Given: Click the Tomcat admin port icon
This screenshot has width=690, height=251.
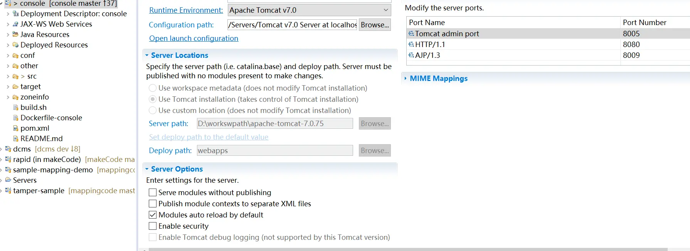Looking at the screenshot, I should coord(411,34).
